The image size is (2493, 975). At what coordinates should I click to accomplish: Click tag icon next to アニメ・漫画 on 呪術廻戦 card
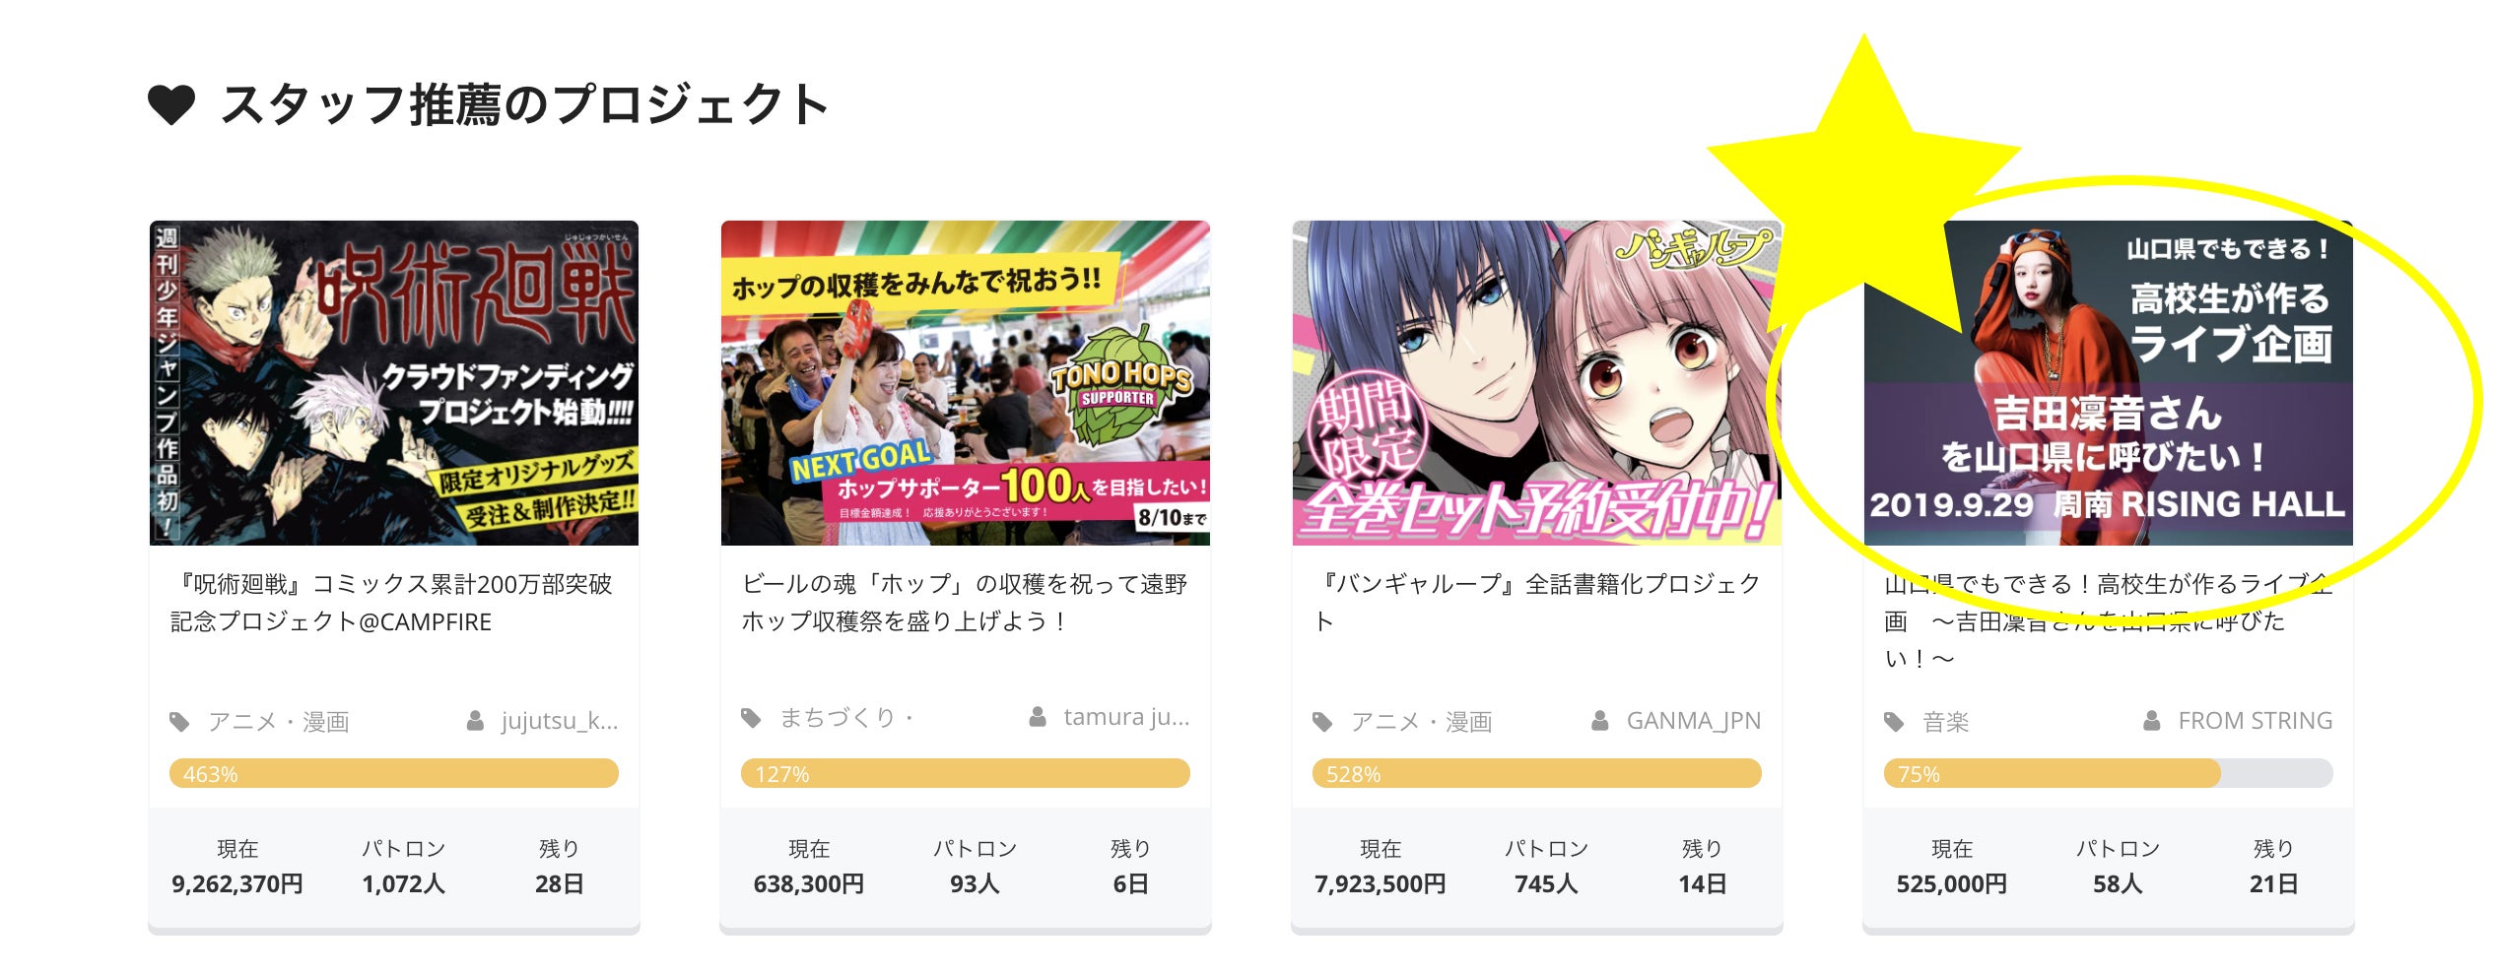point(179,722)
